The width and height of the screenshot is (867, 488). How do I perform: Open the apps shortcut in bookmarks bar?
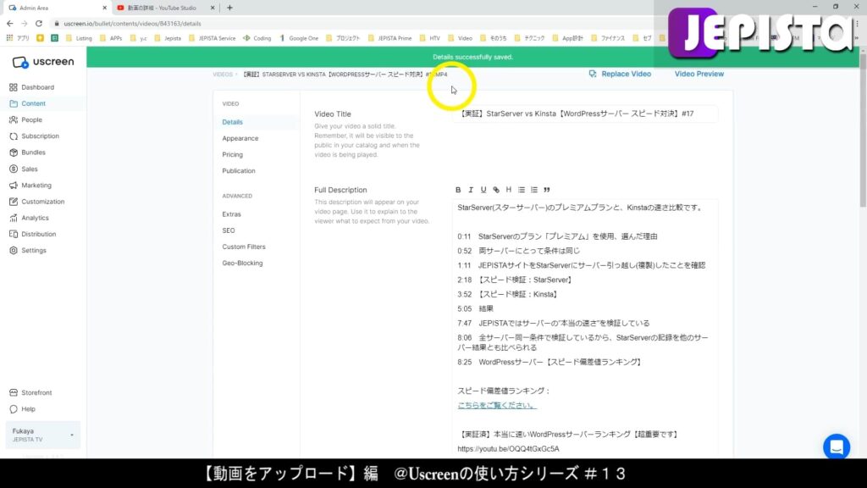click(x=17, y=38)
